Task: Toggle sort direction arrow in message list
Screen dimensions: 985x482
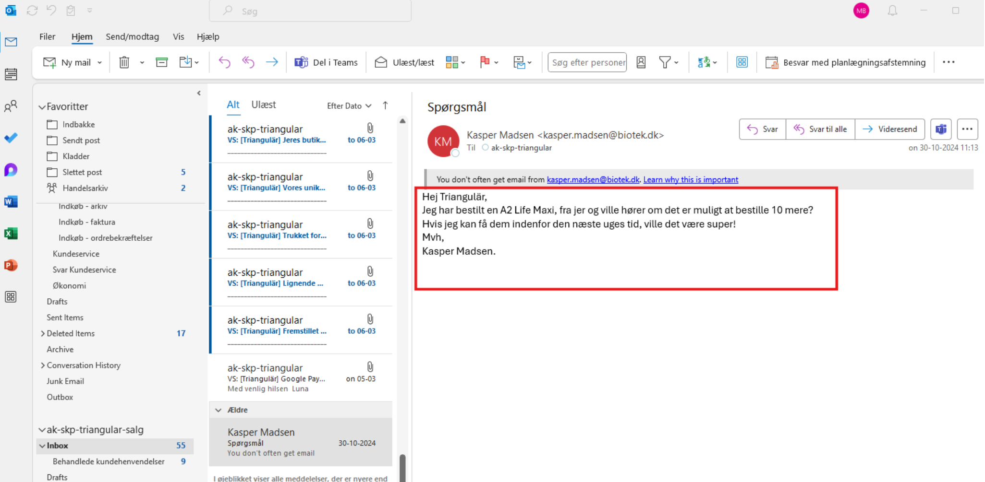Action: [x=385, y=106]
